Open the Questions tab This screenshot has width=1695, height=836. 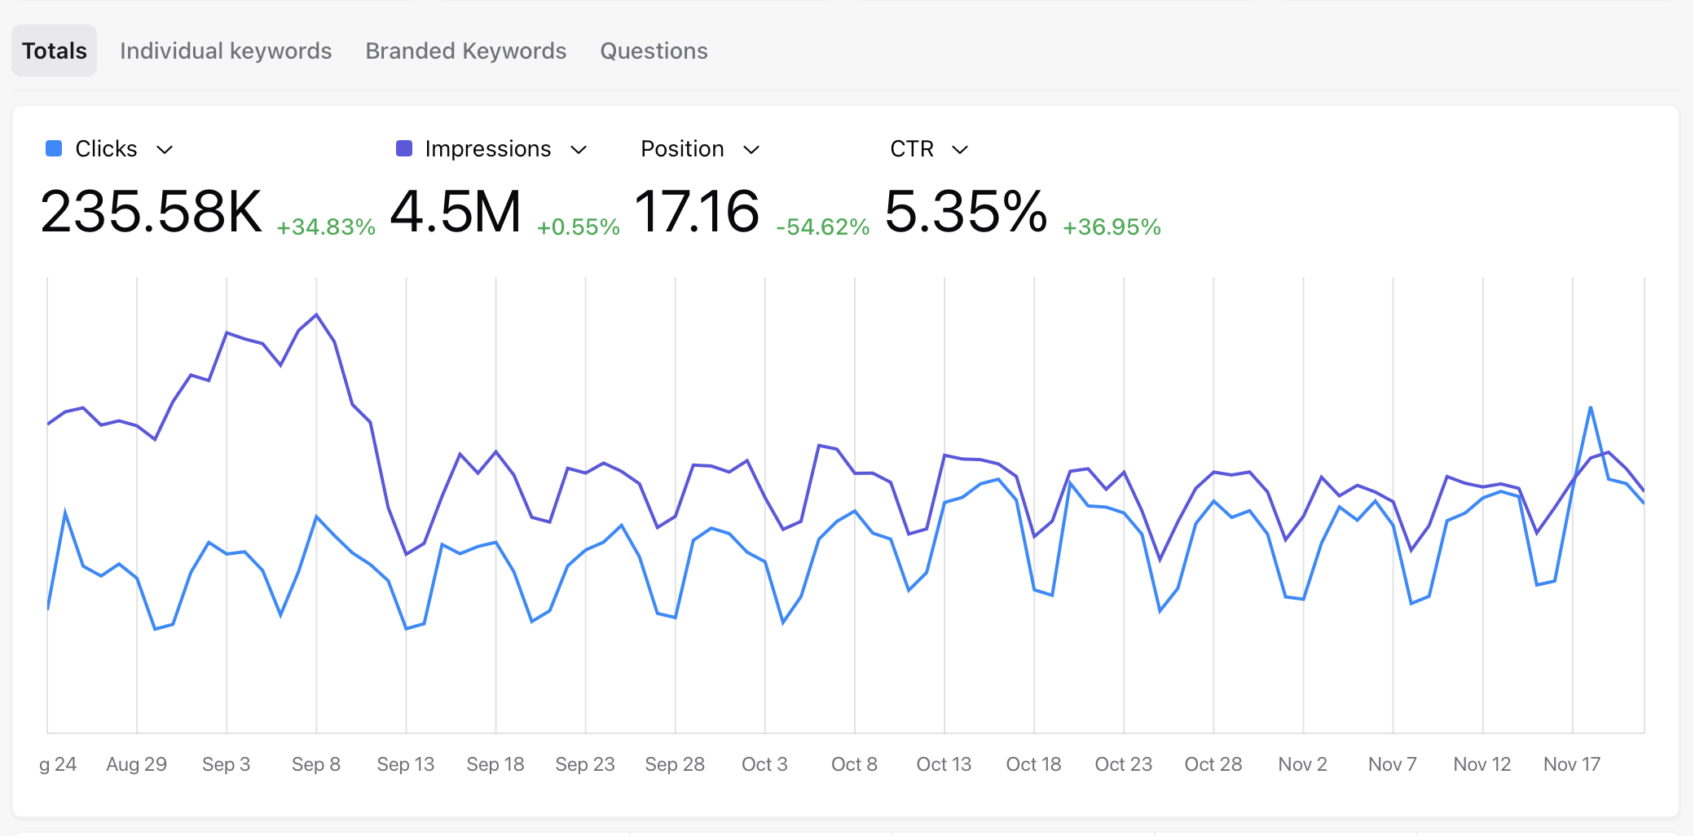click(x=654, y=51)
